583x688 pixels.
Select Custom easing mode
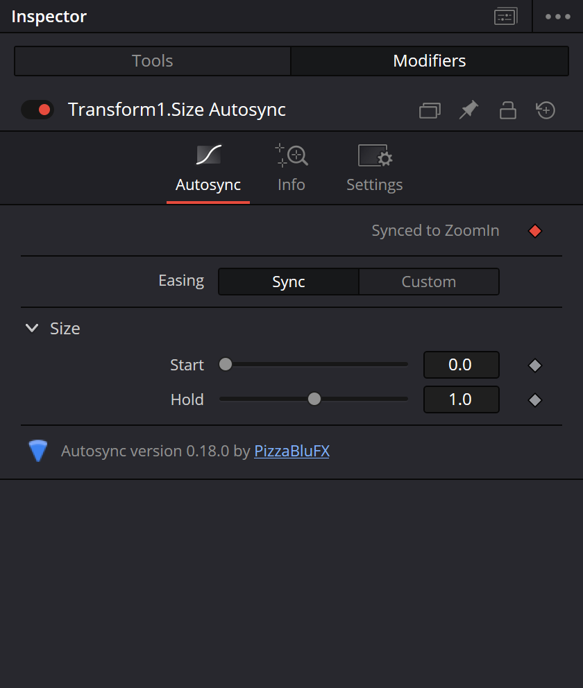click(429, 282)
